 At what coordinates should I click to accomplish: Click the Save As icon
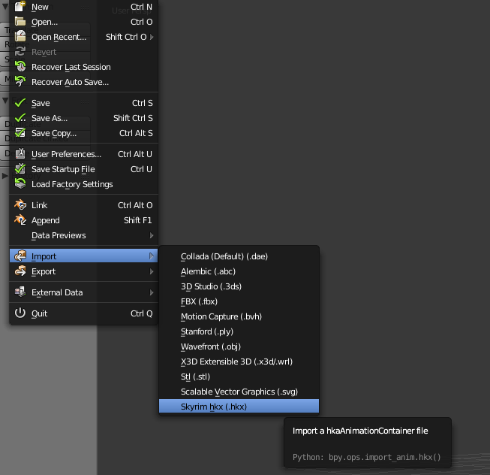pyautogui.click(x=20, y=118)
